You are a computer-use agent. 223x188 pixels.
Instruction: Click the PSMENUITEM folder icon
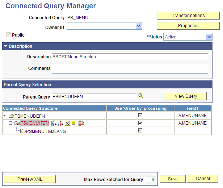(x=17, y=123)
